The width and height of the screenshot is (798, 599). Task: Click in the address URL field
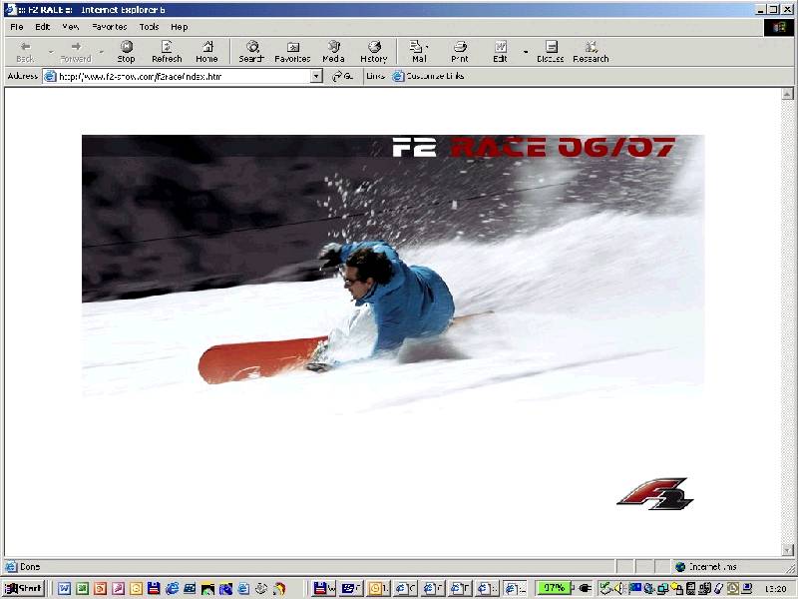180,76
